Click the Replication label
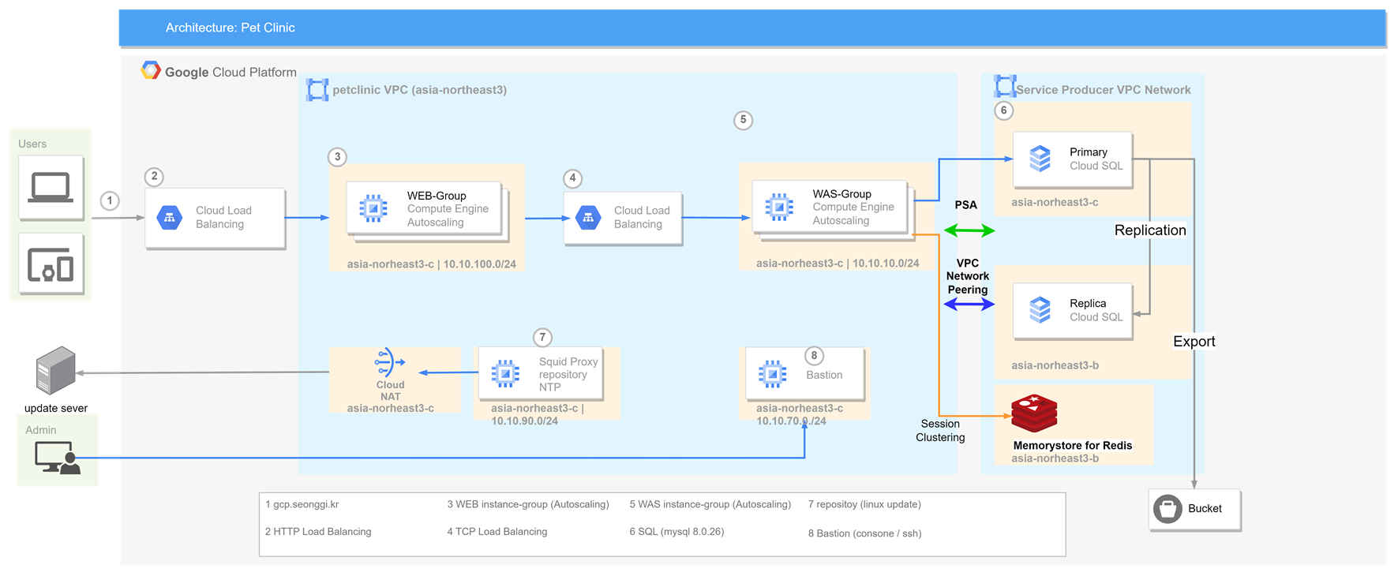This screenshot has width=1398, height=576. pos(1150,230)
